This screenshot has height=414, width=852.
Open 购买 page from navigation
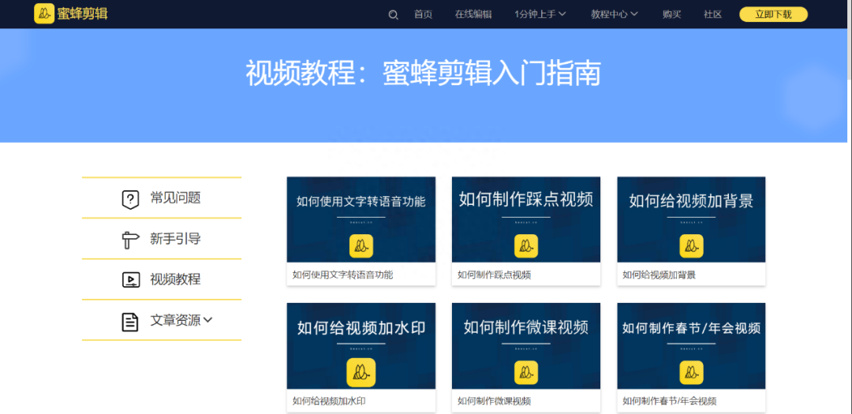[x=671, y=15]
